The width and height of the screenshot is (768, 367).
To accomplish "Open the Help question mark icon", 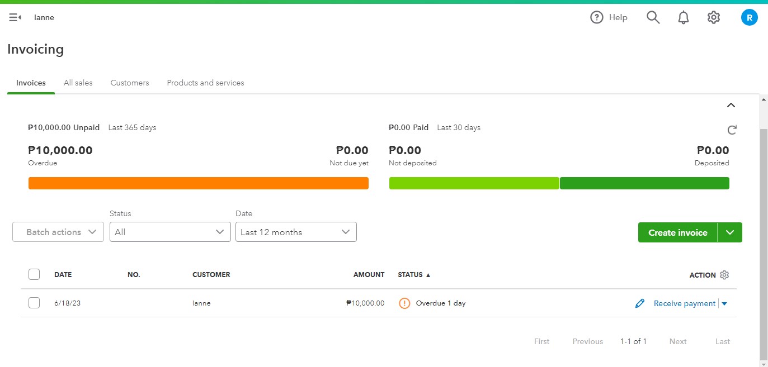I will [597, 17].
